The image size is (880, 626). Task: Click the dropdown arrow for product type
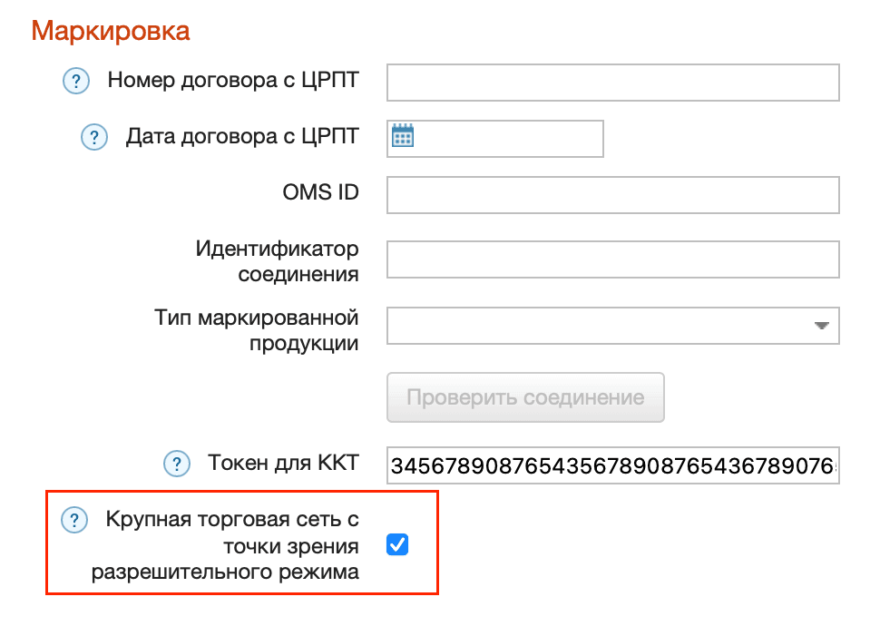coord(824,326)
